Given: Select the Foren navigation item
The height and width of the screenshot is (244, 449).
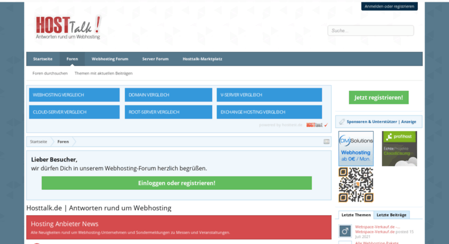Looking at the screenshot, I should pyautogui.click(x=72, y=59).
